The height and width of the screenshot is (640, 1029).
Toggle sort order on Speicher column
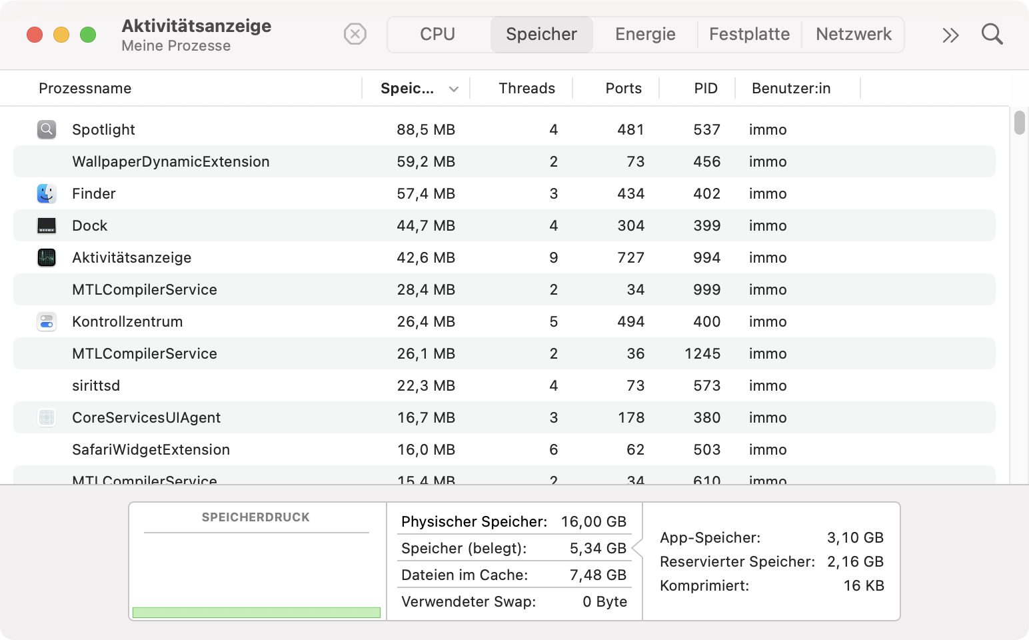417,89
